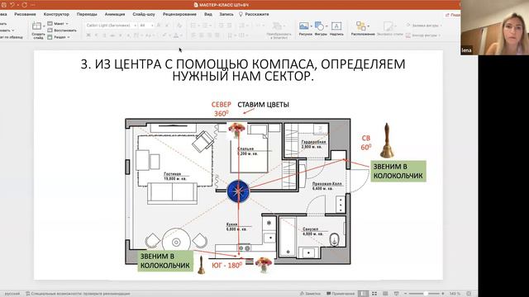Image resolution: width=529 pixels, height=297 pixels.
Task: Click the Восстановить button
Action: pyautogui.click(x=62, y=31)
